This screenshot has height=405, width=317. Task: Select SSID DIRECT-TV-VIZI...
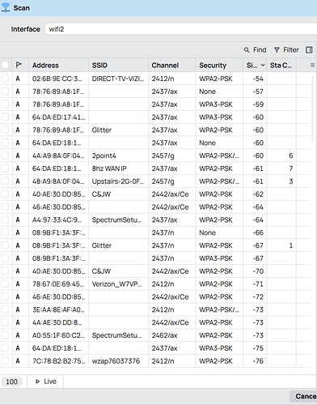pos(118,79)
